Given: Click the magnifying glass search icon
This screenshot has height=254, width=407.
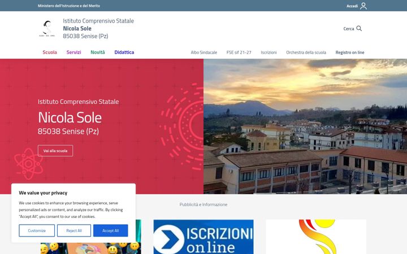Looking at the screenshot, I should pos(359,28).
